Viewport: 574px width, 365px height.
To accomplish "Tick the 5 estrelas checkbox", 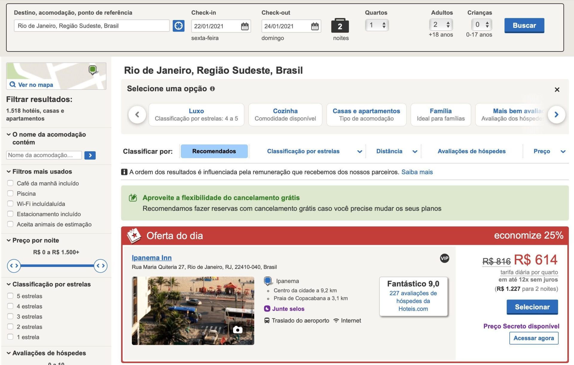I will [10, 296].
